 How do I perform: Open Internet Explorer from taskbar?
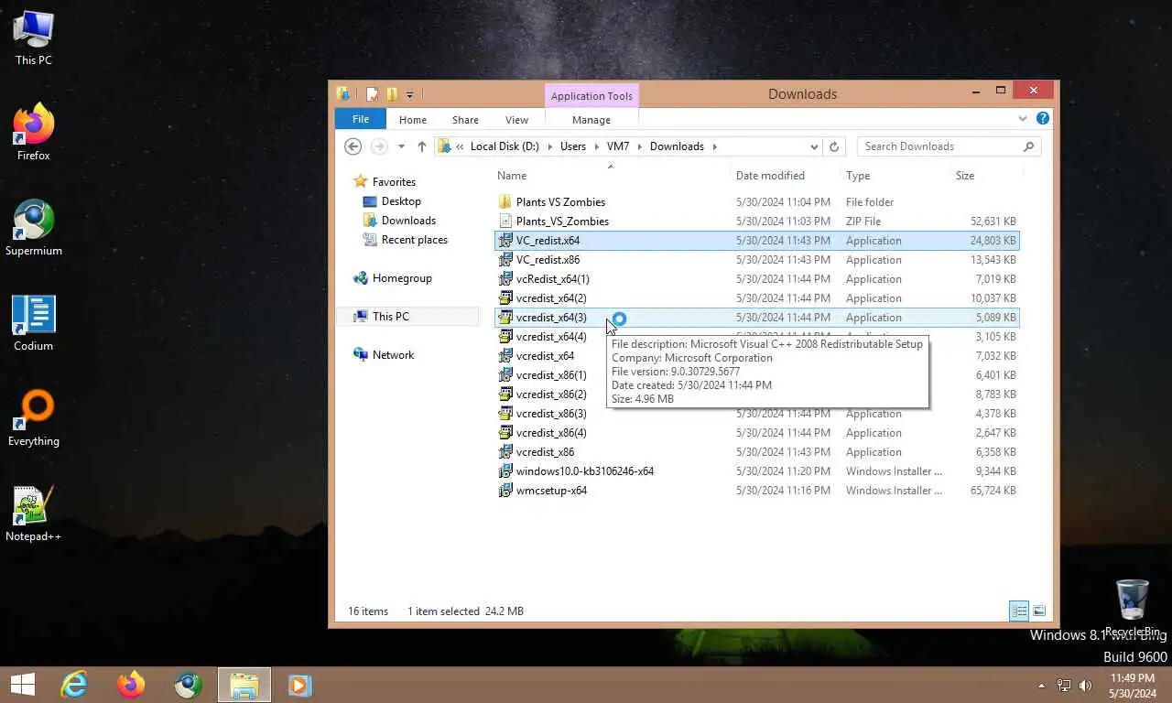tap(74, 685)
